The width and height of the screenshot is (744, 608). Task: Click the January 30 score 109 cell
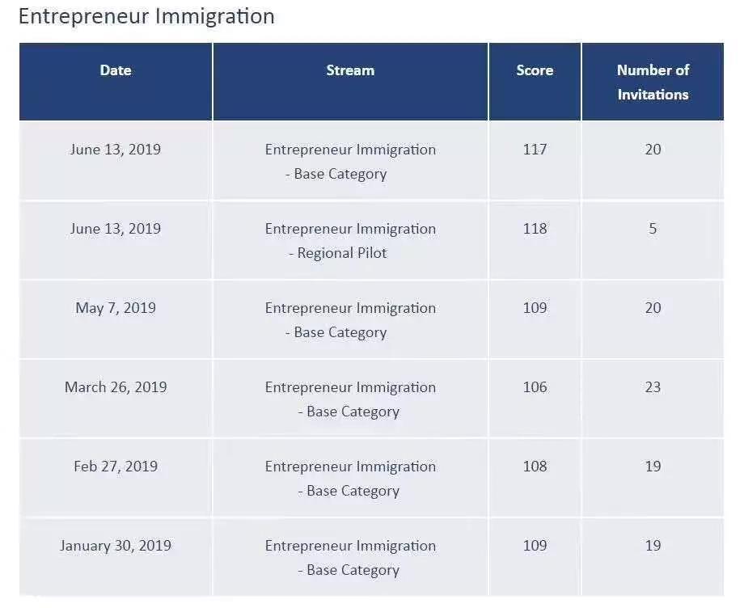(x=535, y=557)
